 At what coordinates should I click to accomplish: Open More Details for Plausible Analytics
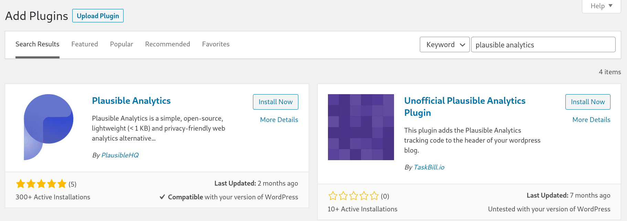pos(279,120)
